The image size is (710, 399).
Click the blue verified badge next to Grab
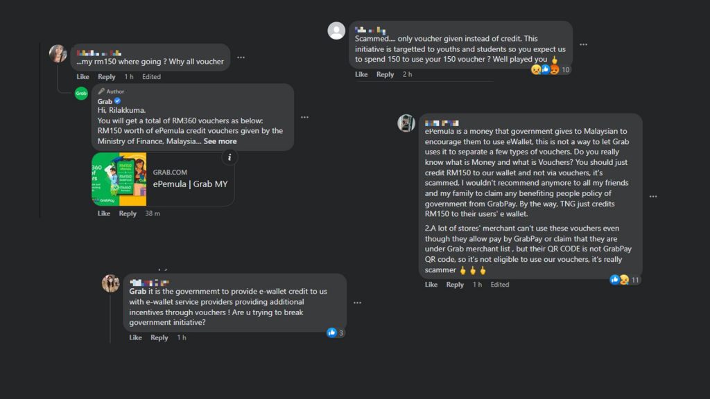[x=117, y=102]
